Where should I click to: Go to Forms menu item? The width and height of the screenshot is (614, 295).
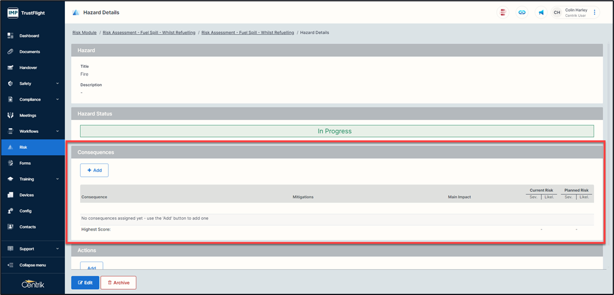pos(25,163)
